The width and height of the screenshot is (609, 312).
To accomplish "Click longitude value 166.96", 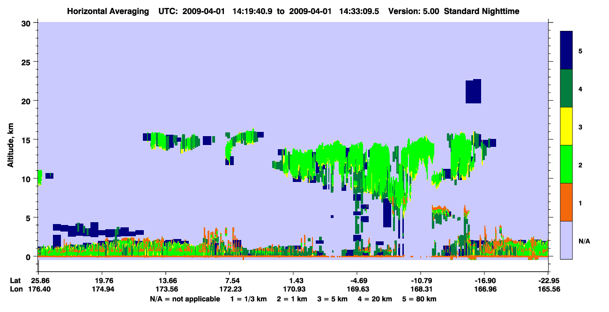I will (x=484, y=289).
